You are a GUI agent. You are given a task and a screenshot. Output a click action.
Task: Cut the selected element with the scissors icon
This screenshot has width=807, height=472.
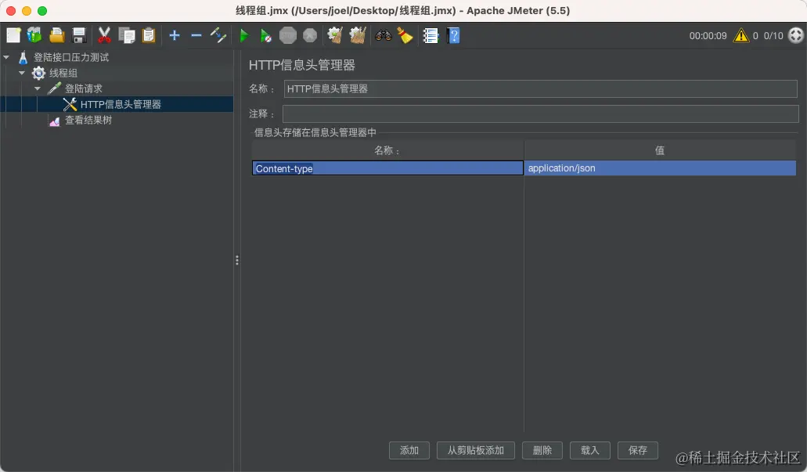click(x=104, y=35)
